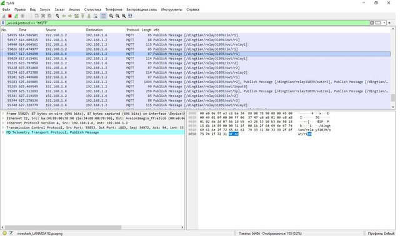Open the Статистика menu

pyautogui.click(x=92, y=9)
